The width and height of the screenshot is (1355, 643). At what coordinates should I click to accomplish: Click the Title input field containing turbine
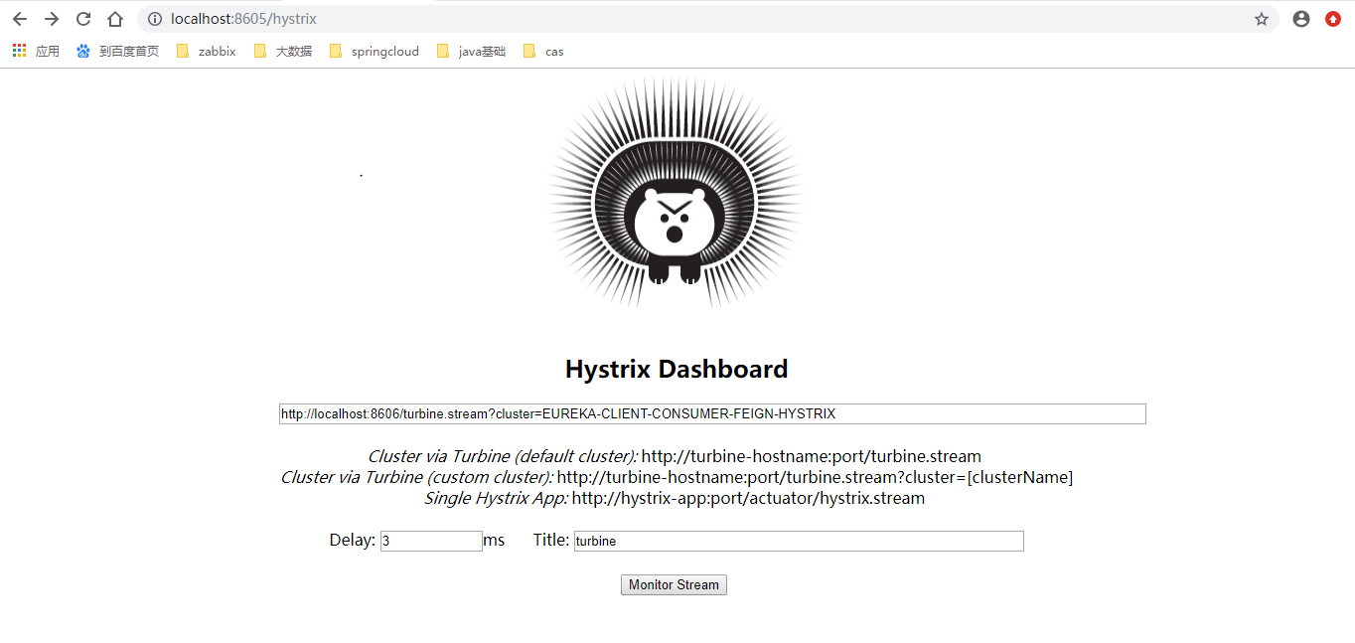(x=799, y=541)
